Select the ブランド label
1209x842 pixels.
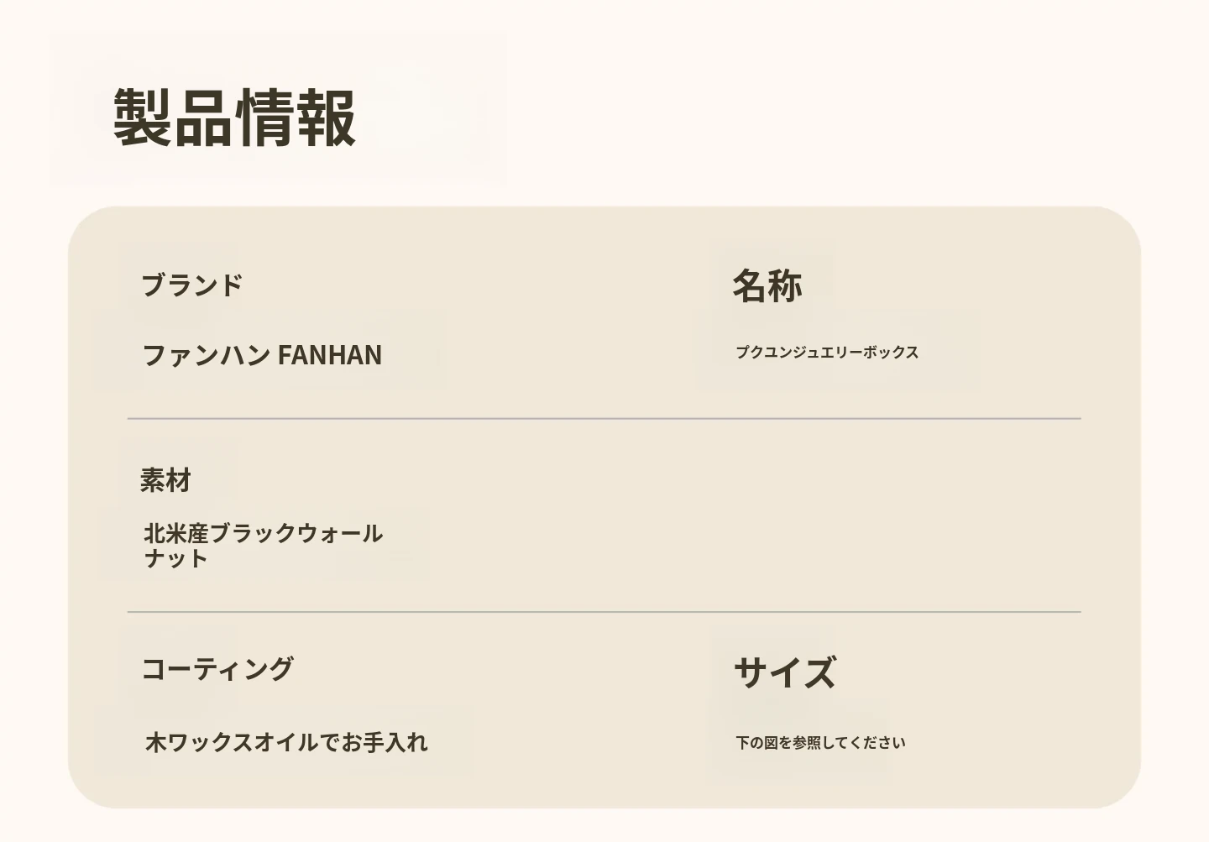tap(191, 285)
